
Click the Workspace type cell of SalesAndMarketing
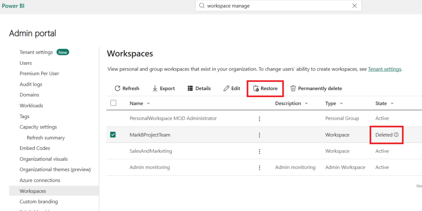[337, 151]
